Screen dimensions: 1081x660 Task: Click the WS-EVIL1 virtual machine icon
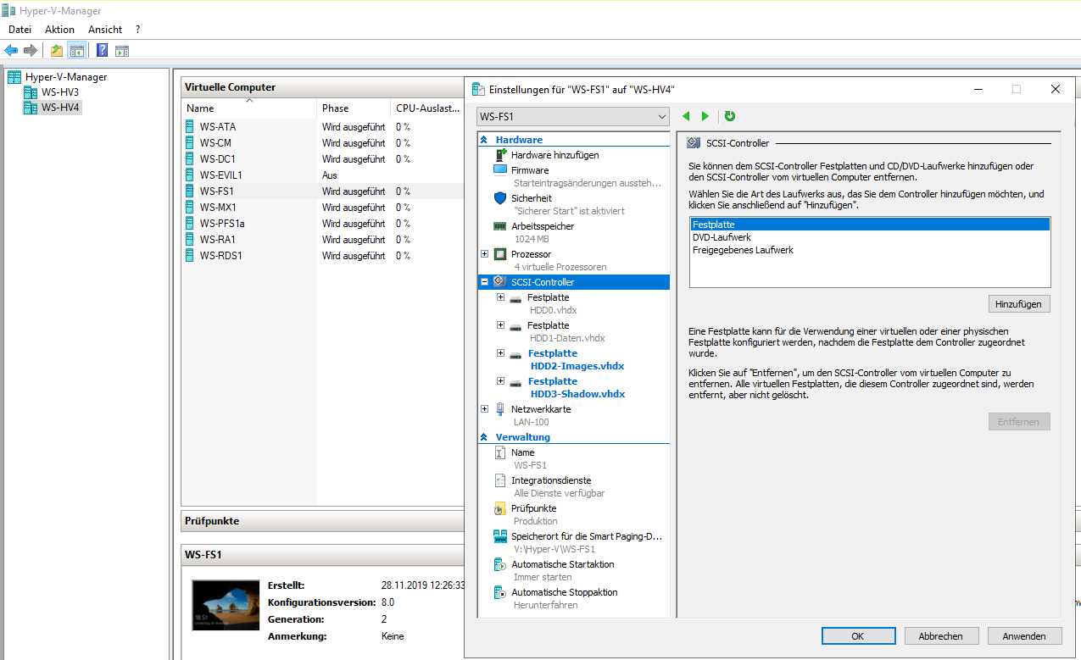click(x=190, y=175)
